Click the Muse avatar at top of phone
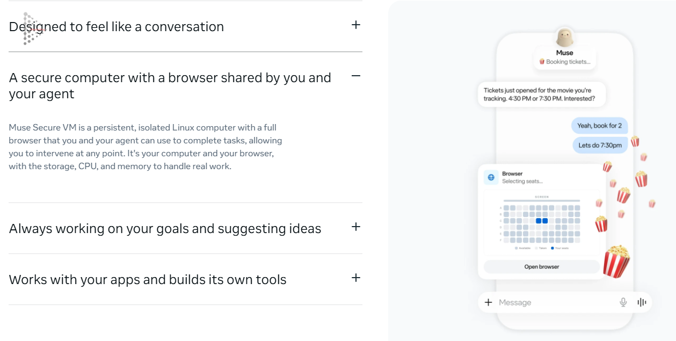Image resolution: width=676 pixels, height=341 pixels. pyautogui.click(x=564, y=37)
